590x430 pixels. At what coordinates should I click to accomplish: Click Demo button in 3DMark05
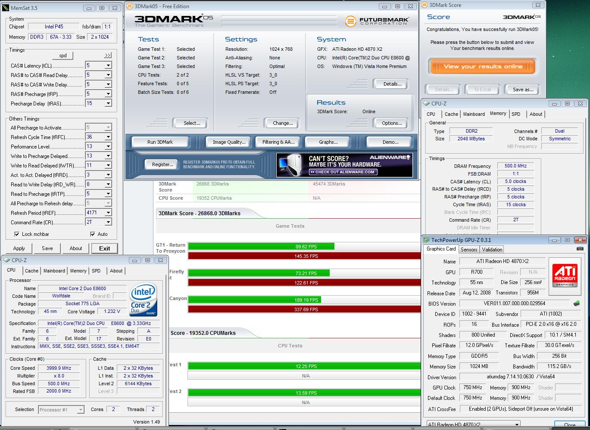tap(390, 142)
